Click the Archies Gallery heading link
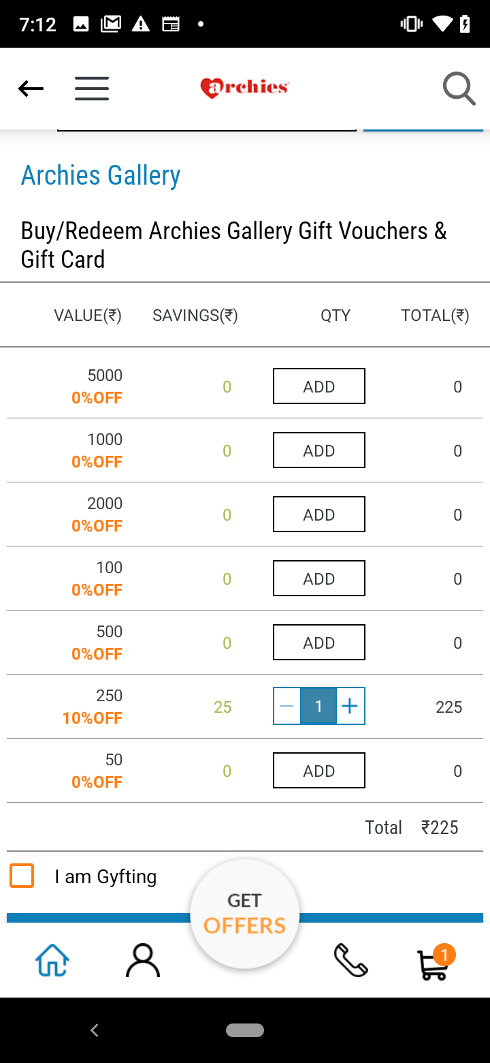 pos(101,176)
